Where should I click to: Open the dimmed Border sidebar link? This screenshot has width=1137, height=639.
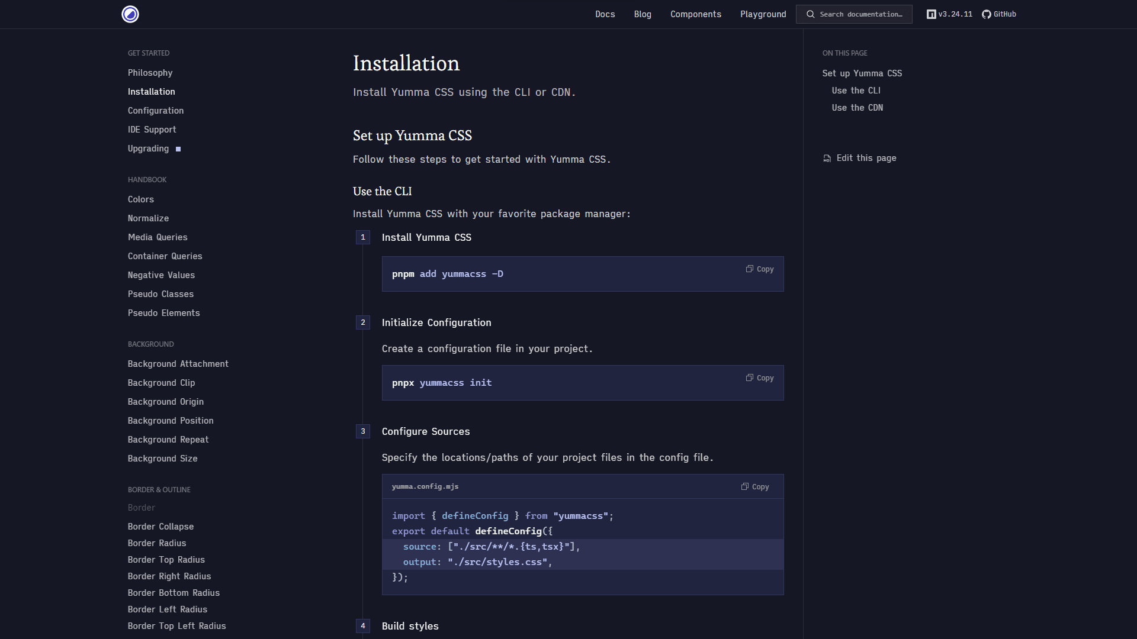tap(142, 508)
